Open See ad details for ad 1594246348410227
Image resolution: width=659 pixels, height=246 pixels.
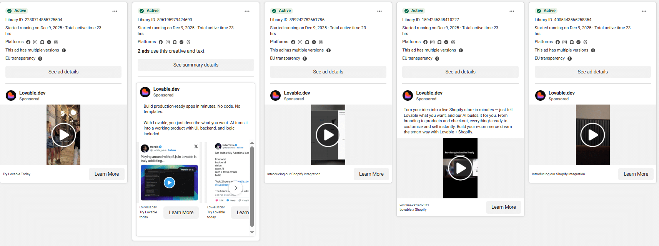pyautogui.click(x=460, y=72)
